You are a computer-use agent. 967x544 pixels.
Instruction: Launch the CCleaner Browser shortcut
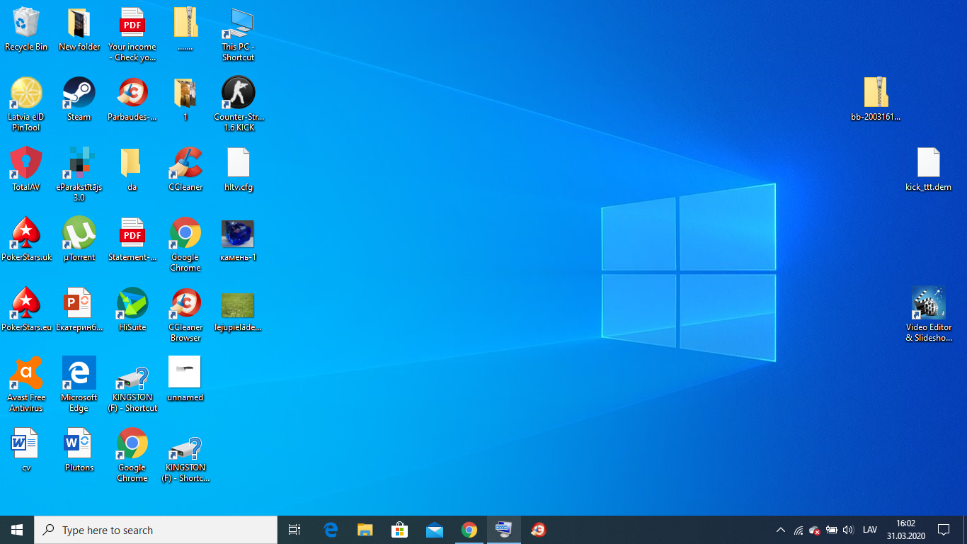click(x=185, y=315)
